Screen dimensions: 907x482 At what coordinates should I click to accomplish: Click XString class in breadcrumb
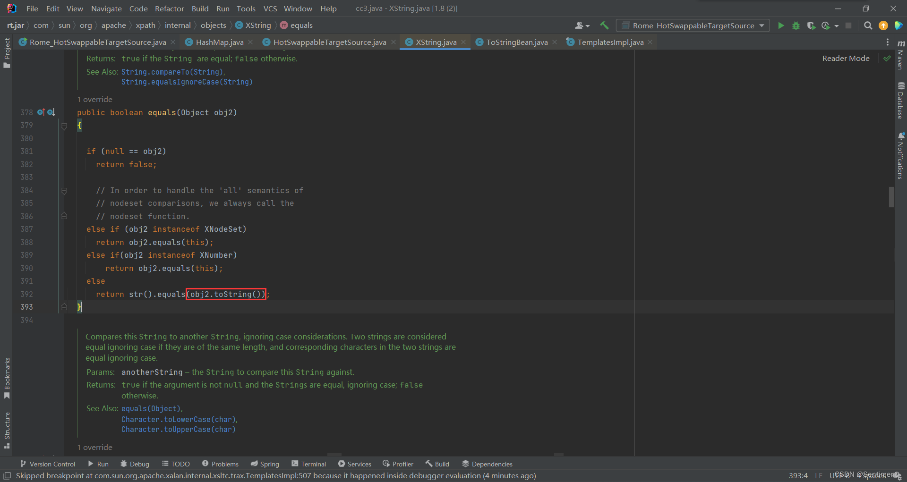(x=253, y=25)
